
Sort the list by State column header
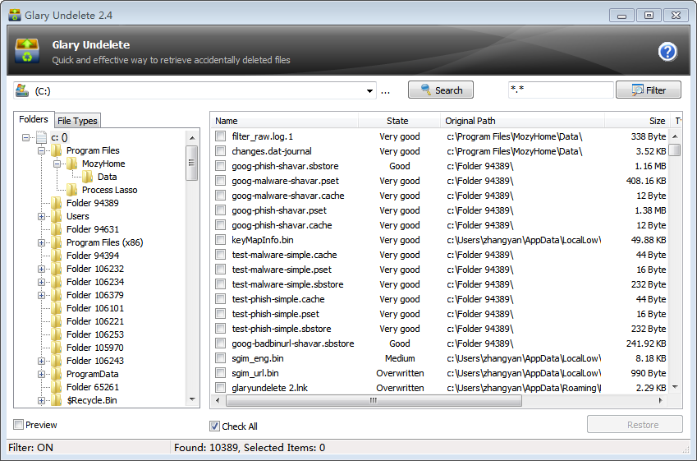(397, 121)
